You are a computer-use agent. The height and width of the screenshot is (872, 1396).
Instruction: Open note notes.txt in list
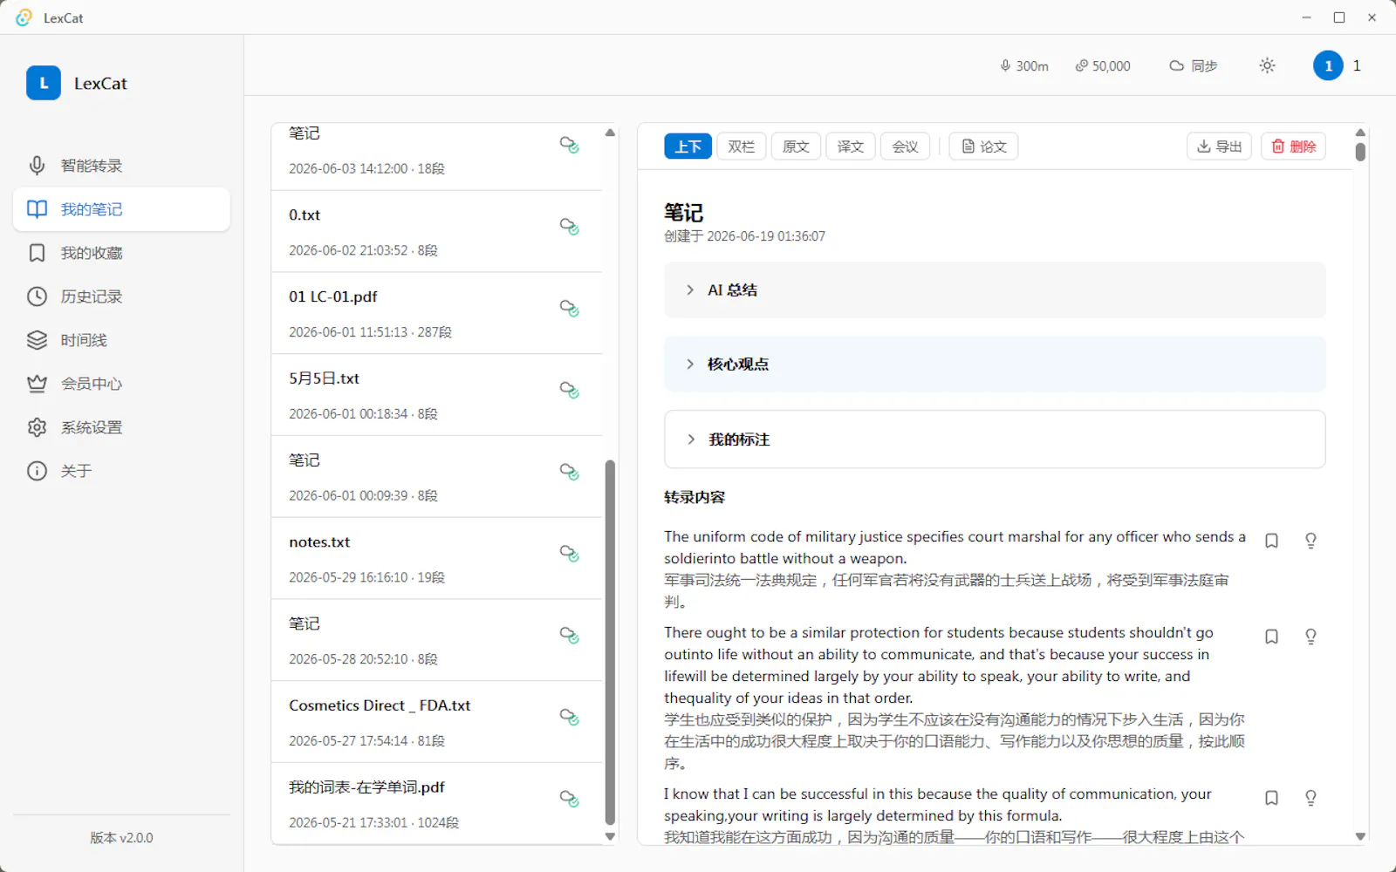pos(436,559)
